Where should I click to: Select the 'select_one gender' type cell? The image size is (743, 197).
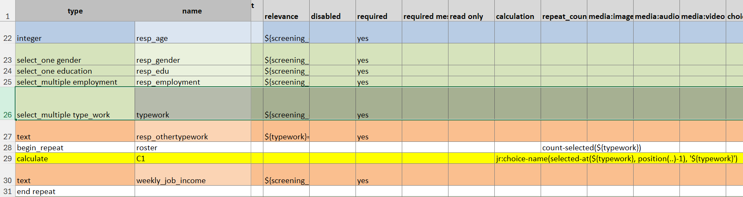pos(75,54)
